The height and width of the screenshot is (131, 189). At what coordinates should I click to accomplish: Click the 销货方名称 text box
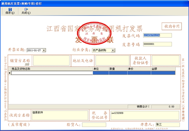click(52, 60)
